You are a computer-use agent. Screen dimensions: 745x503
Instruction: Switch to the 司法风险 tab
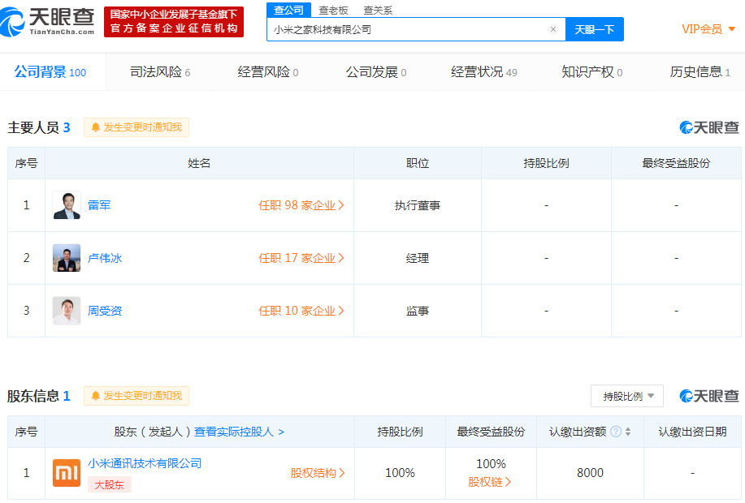point(160,72)
